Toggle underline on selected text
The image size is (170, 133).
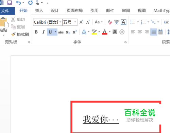50,32
